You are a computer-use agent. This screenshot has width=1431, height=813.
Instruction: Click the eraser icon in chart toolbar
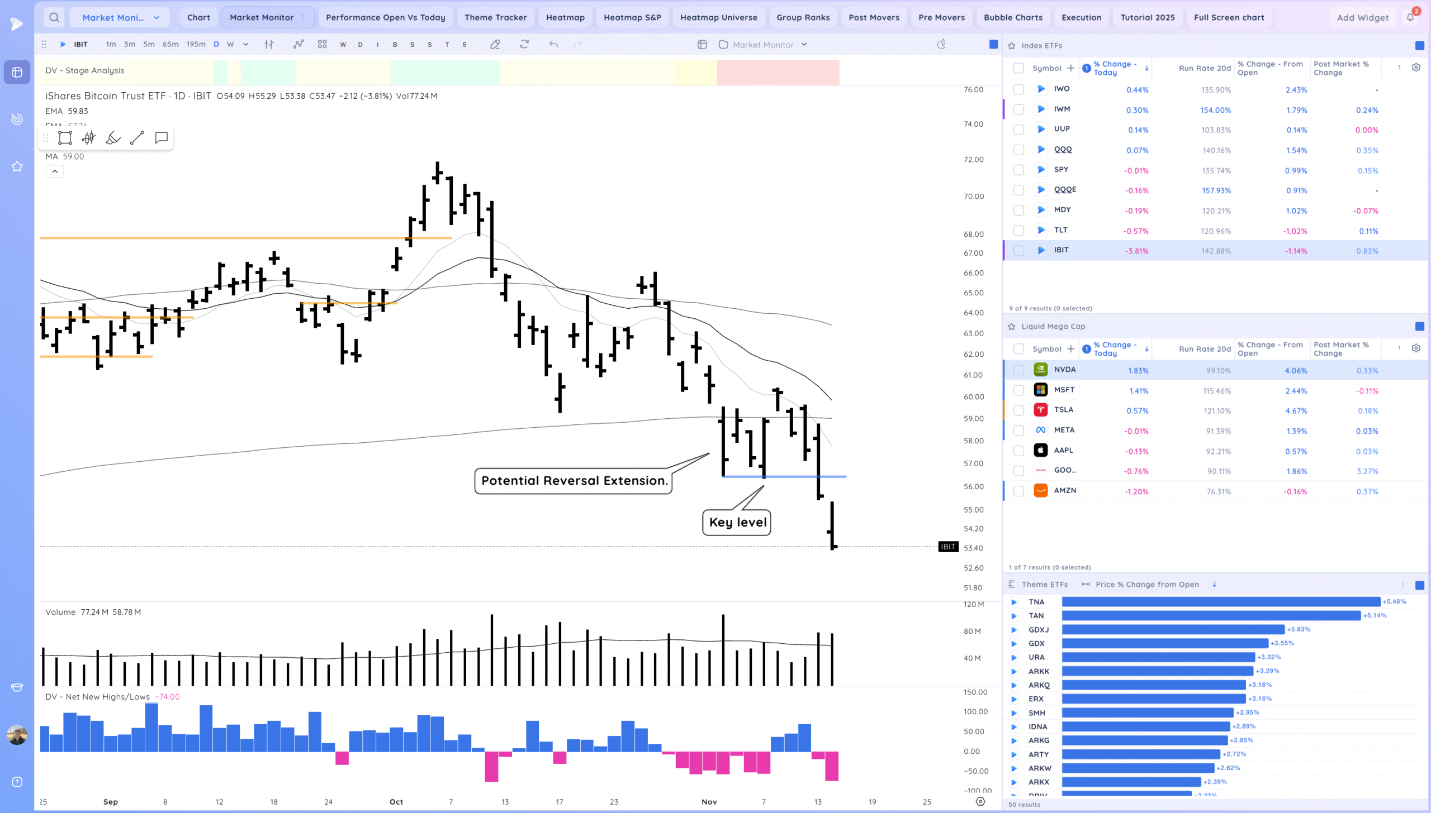pyautogui.click(x=495, y=45)
